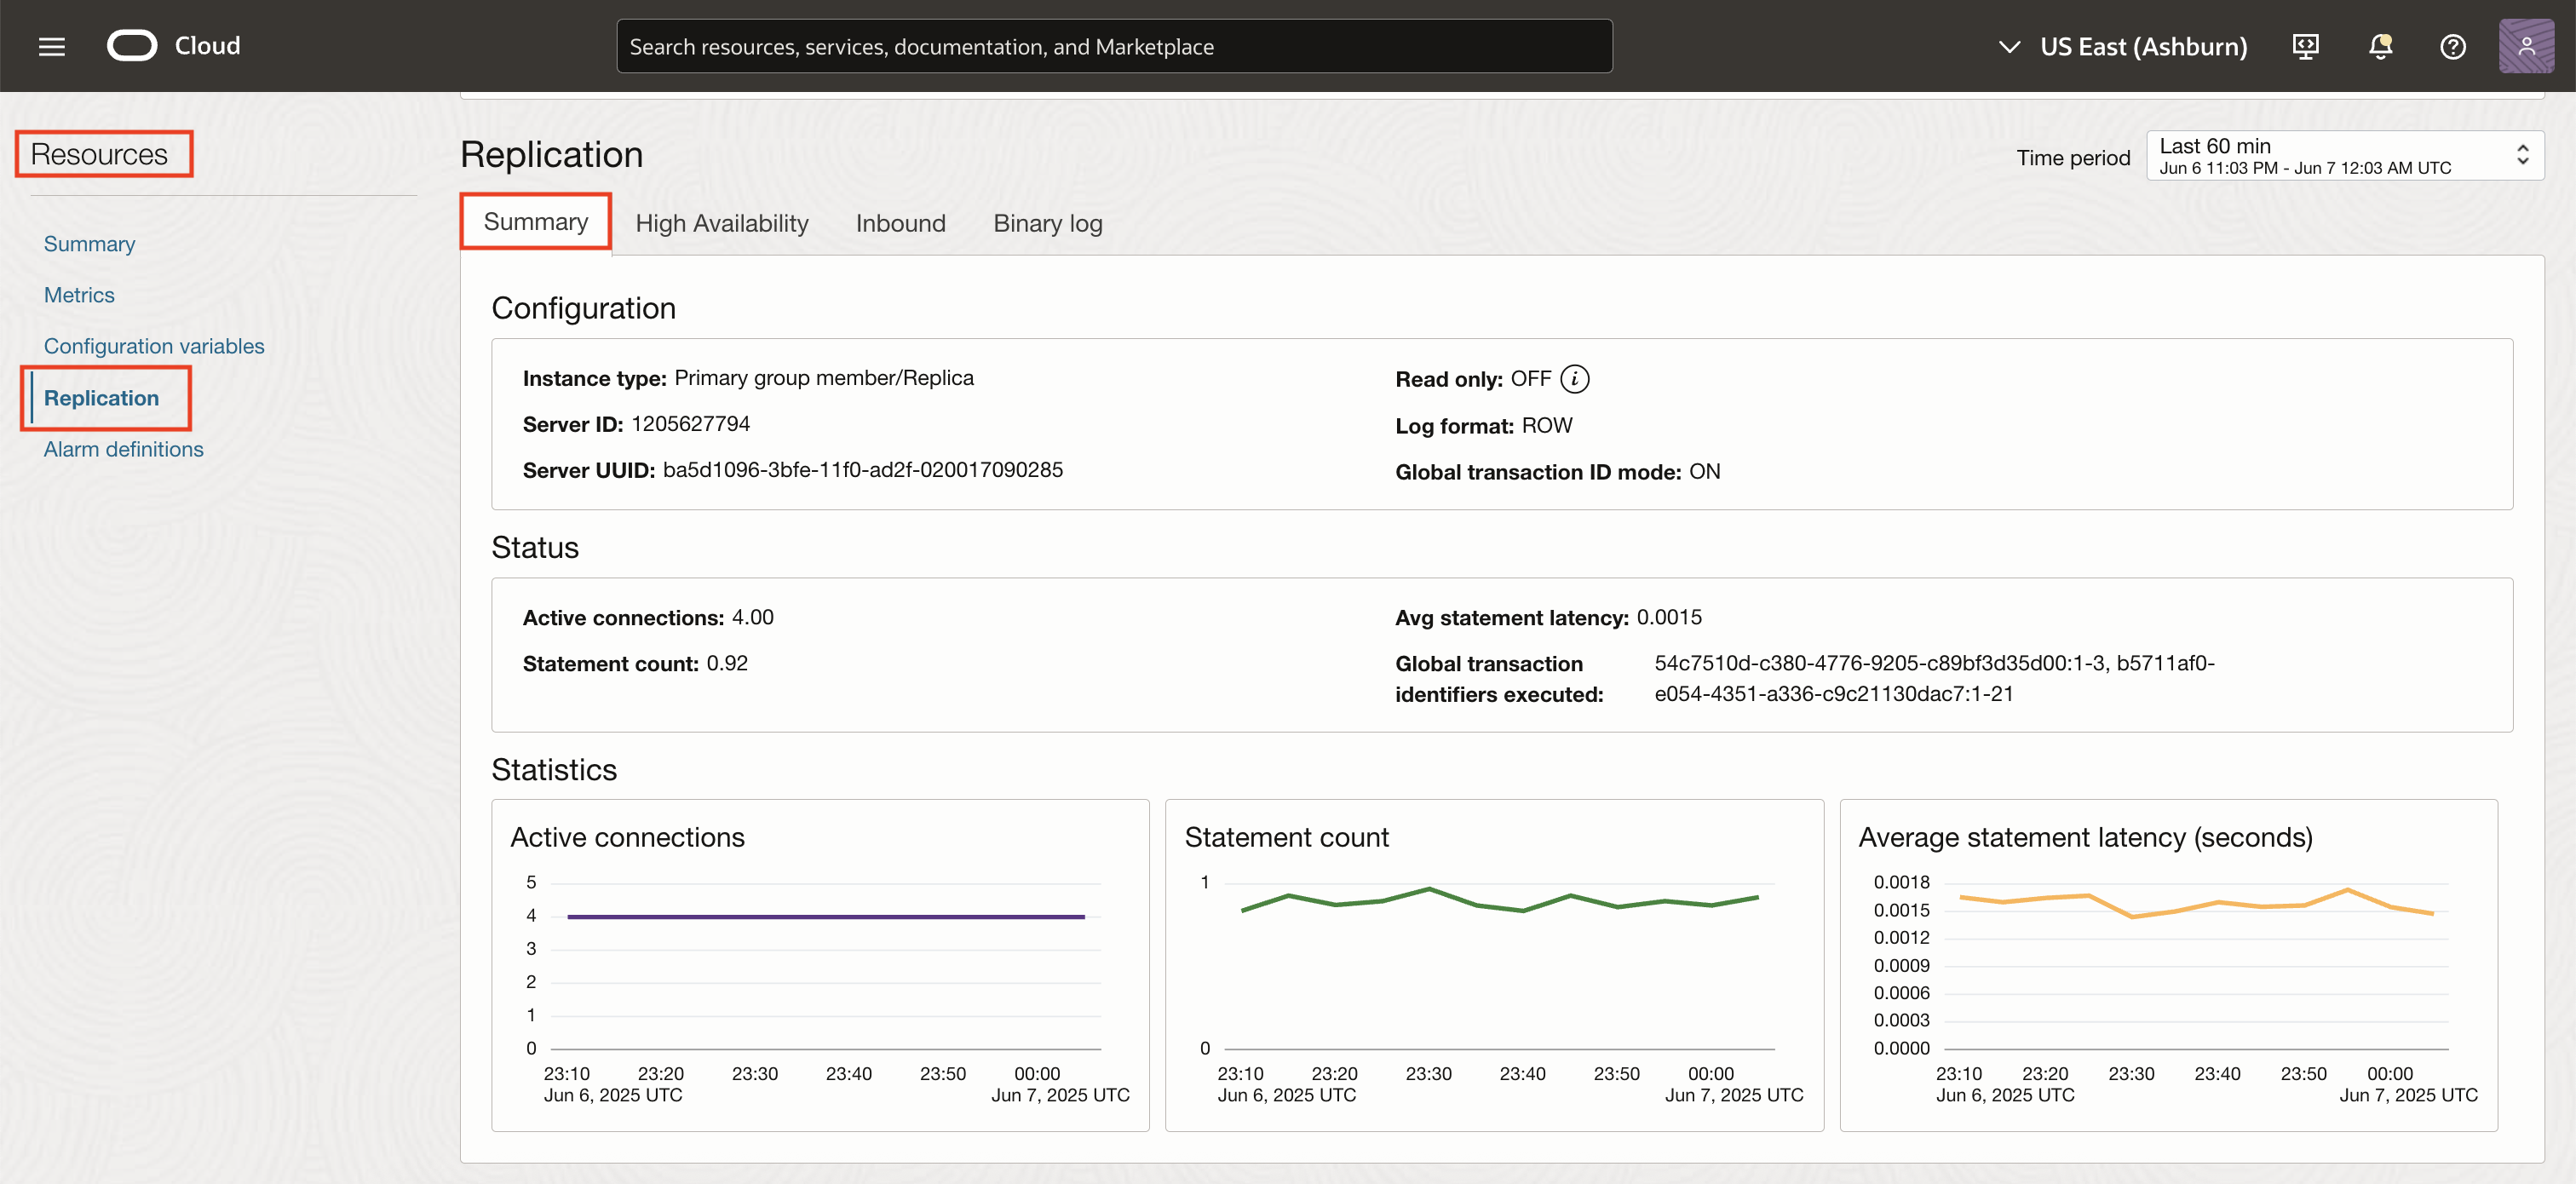The height and width of the screenshot is (1184, 2576).
Task: Open Metrics in the Resources sidebar
Action: point(79,294)
